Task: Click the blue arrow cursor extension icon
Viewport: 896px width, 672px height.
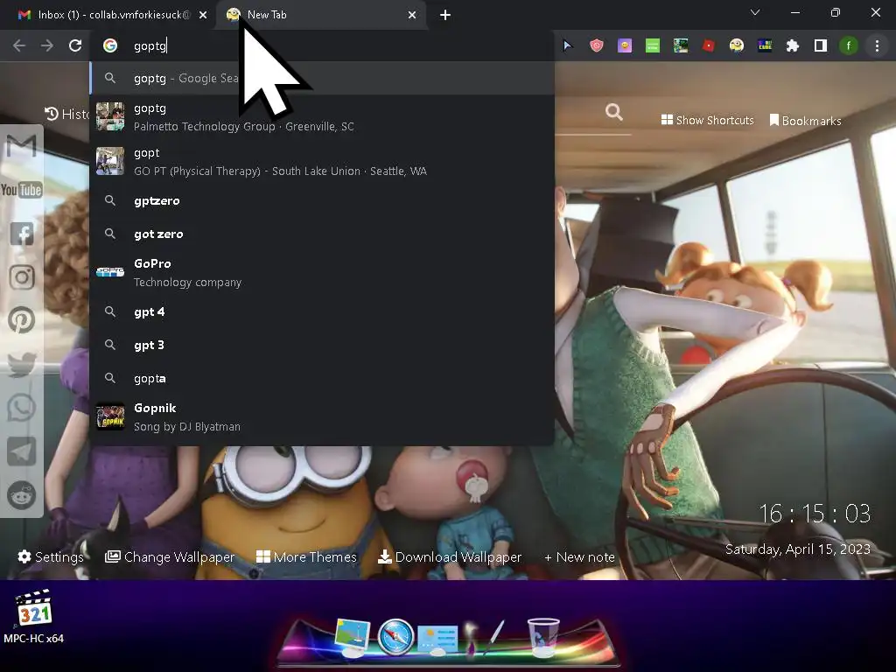Action: pos(567,45)
